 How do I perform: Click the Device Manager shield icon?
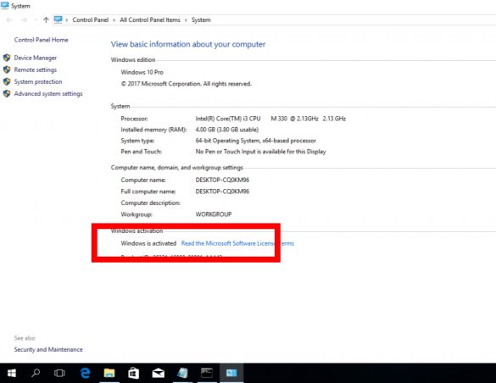(x=7, y=58)
